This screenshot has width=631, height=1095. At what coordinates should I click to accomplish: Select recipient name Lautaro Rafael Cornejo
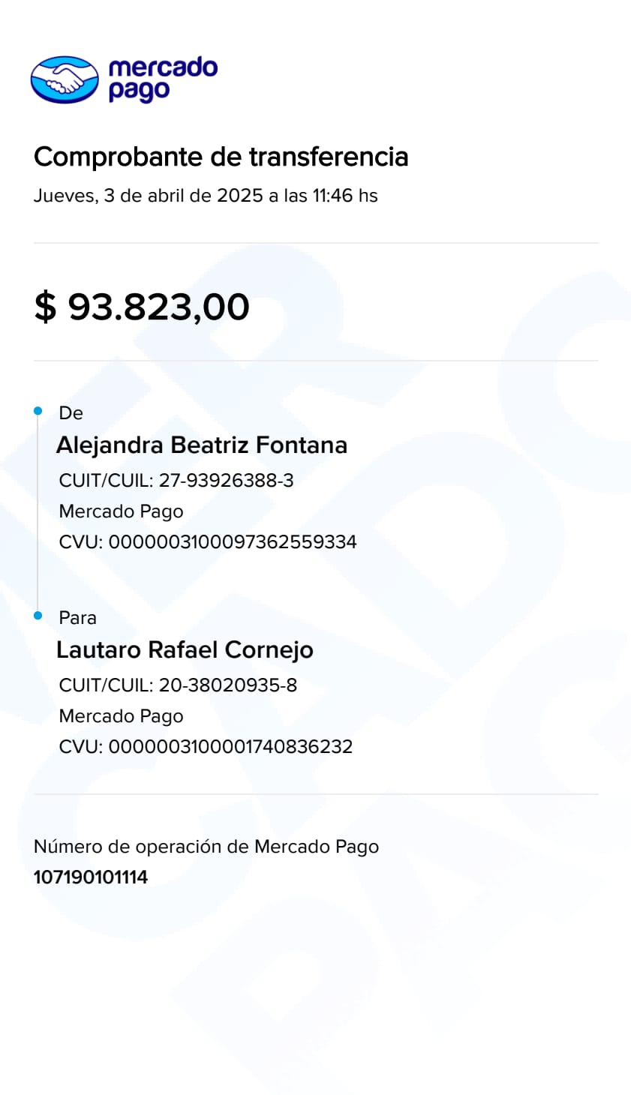pos(185,649)
